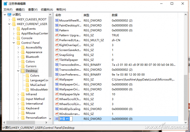The width and height of the screenshot is (190, 132).
Task: Open the 收藏夹(A) menu
Action: coord(47,9)
